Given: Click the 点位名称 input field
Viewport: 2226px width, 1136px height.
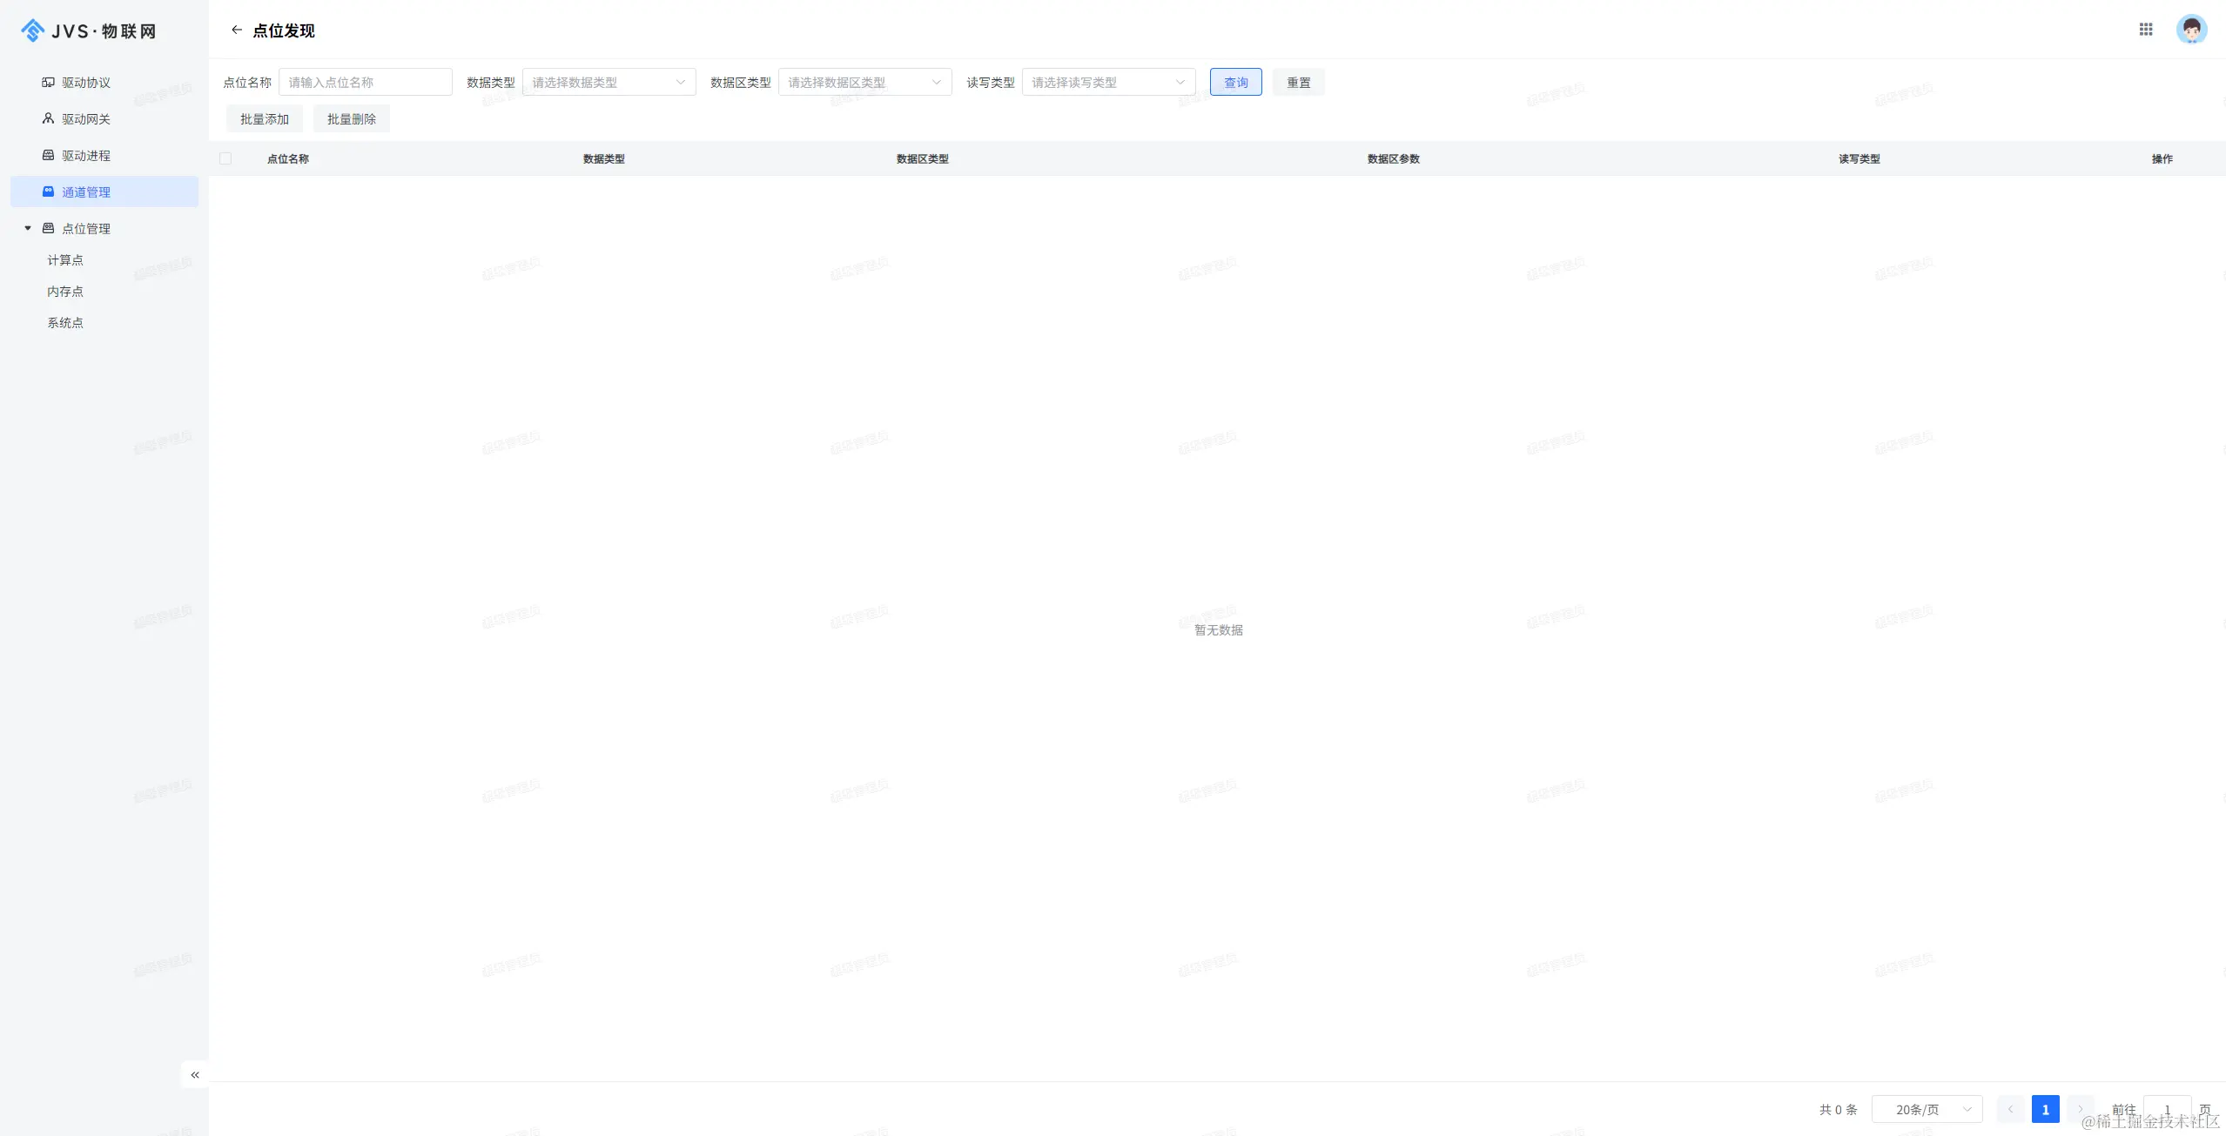Looking at the screenshot, I should click(x=365, y=83).
